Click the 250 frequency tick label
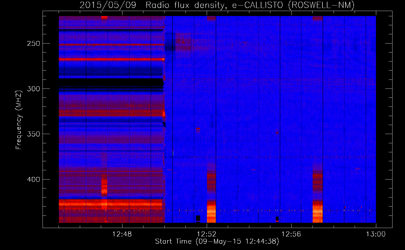Image resolution: width=405 pixels, height=250 pixels. [x=34, y=43]
